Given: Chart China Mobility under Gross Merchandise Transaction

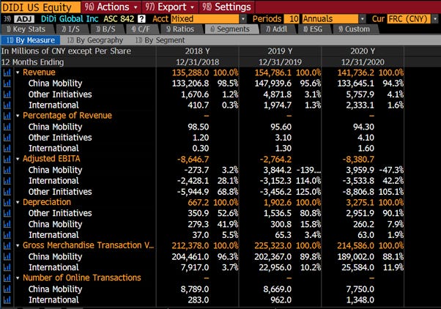Looking at the screenshot, I should (7, 256).
